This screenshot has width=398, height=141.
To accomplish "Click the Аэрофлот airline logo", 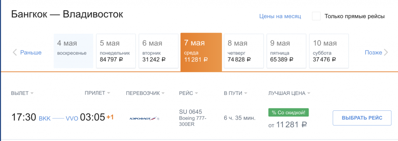I will point(145,118).
